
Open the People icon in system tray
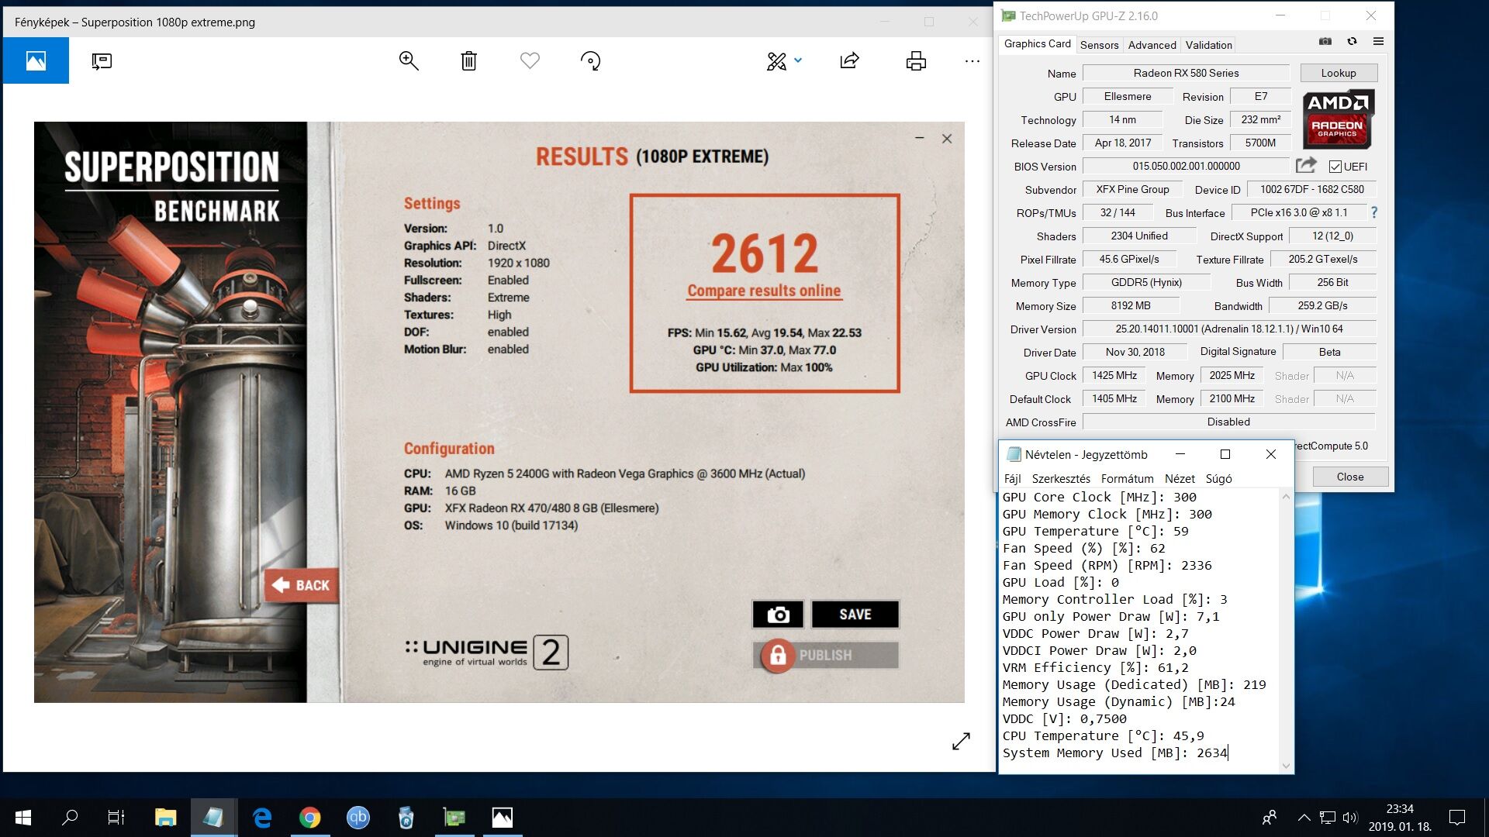click(1270, 818)
